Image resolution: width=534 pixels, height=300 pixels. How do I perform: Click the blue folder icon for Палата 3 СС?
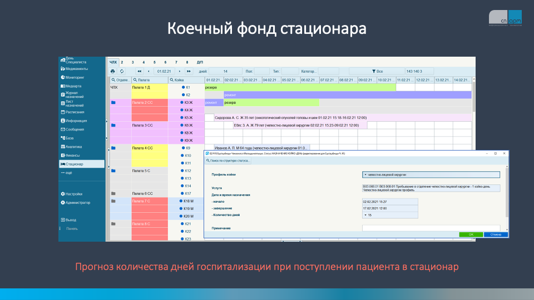coord(113,125)
